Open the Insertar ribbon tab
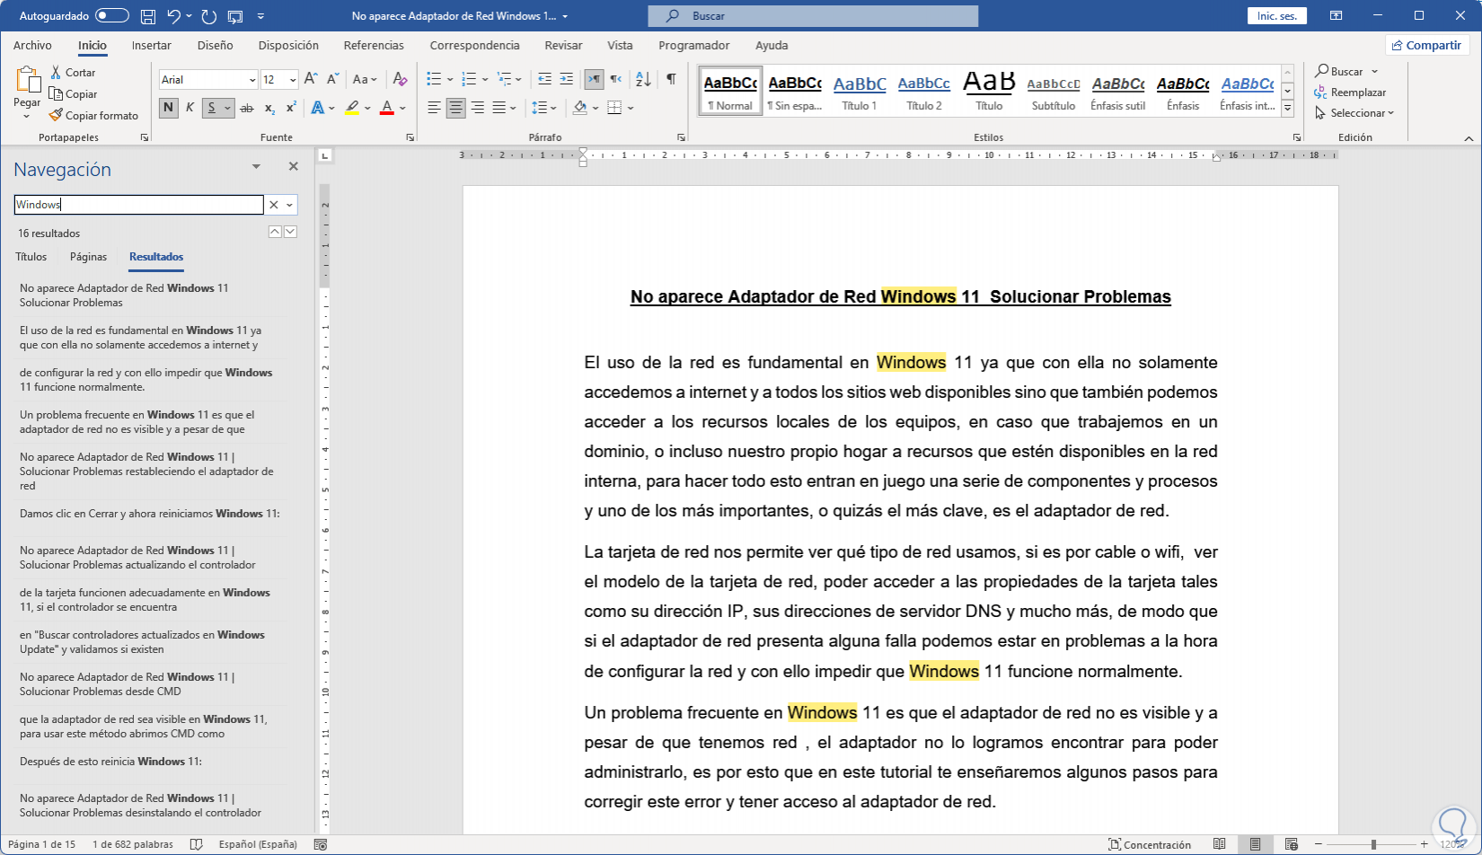 pyautogui.click(x=151, y=45)
